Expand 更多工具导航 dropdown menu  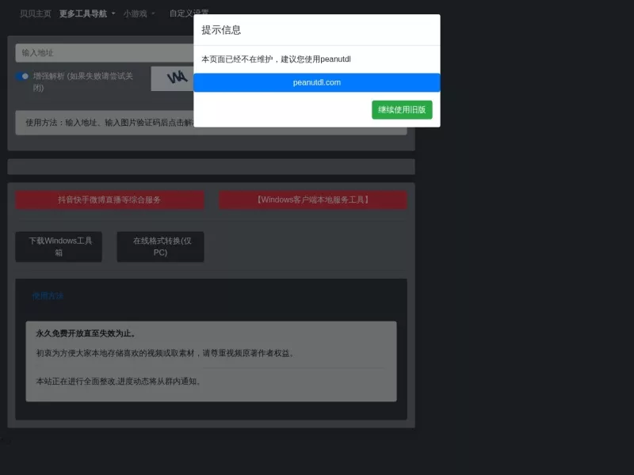click(x=87, y=13)
